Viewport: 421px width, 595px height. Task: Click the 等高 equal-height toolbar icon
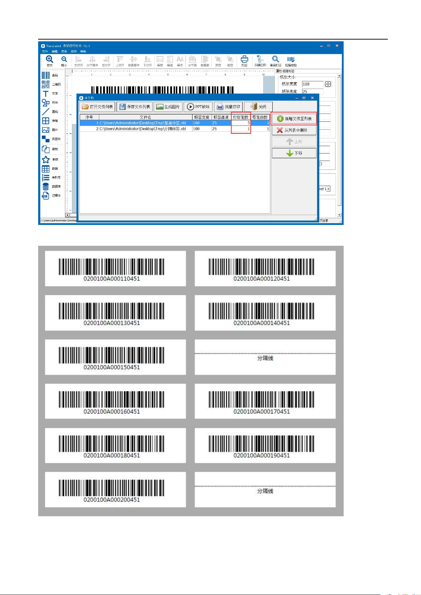[x=170, y=59]
